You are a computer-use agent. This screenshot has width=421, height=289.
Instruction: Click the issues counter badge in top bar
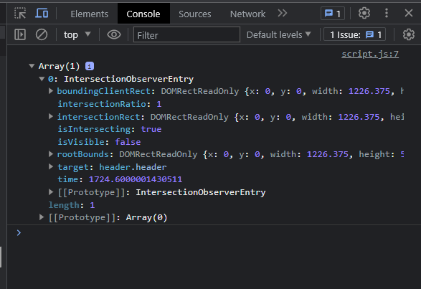tap(333, 14)
